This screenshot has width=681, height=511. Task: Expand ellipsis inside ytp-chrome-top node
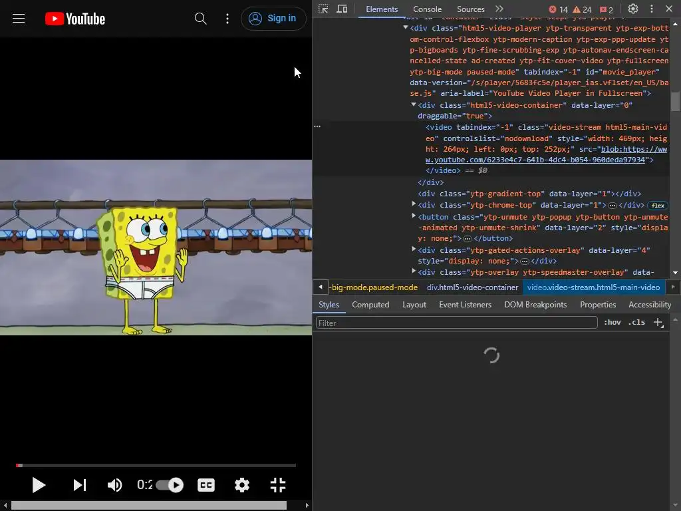[x=613, y=206]
